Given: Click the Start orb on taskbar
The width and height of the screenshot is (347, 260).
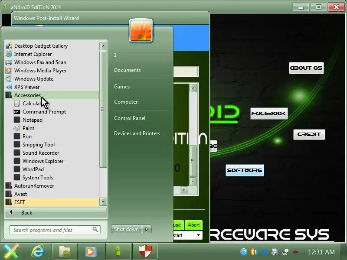Looking at the screenshot, I should tap(12, 251).
